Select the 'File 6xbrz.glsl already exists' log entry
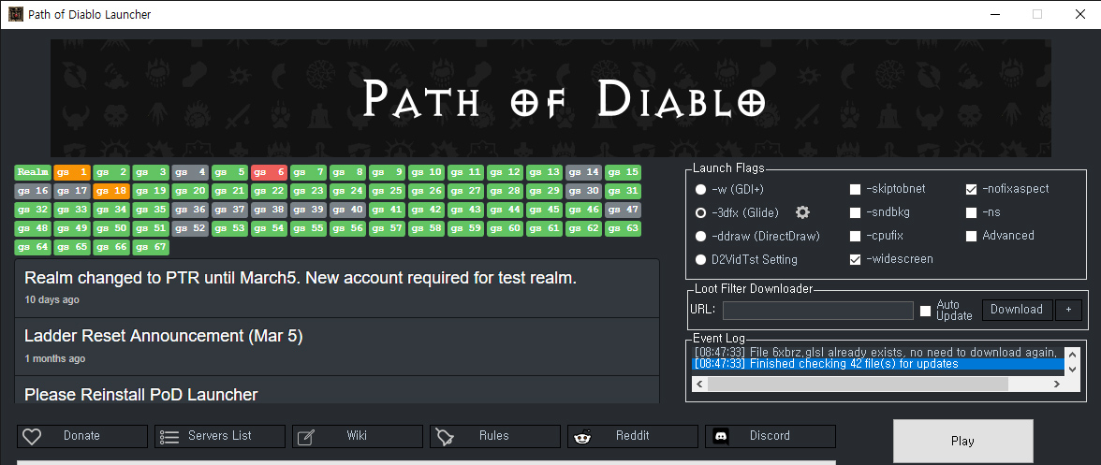1101x465 pixels. coord(878,352)
